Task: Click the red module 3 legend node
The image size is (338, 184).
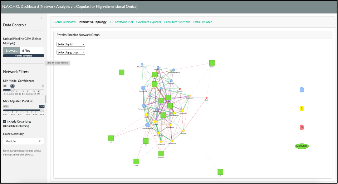Action: 302,127
